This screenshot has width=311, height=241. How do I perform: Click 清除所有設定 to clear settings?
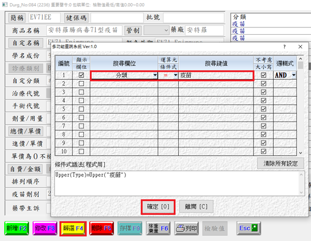coord(280,163)
